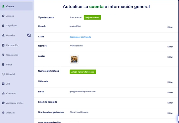Follow the Restablecer Contraseña link
The width and height of the screenshot is (179, 123).
pos(80,37)
